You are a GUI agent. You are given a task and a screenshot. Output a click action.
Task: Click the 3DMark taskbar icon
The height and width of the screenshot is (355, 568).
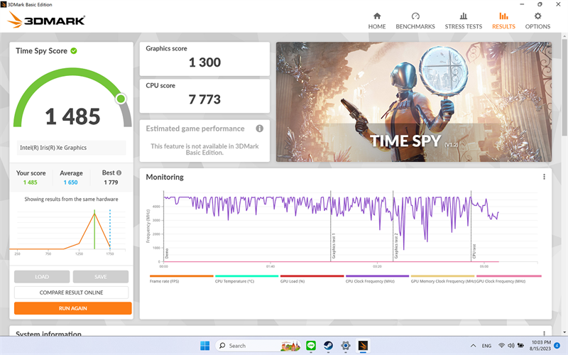363,346
